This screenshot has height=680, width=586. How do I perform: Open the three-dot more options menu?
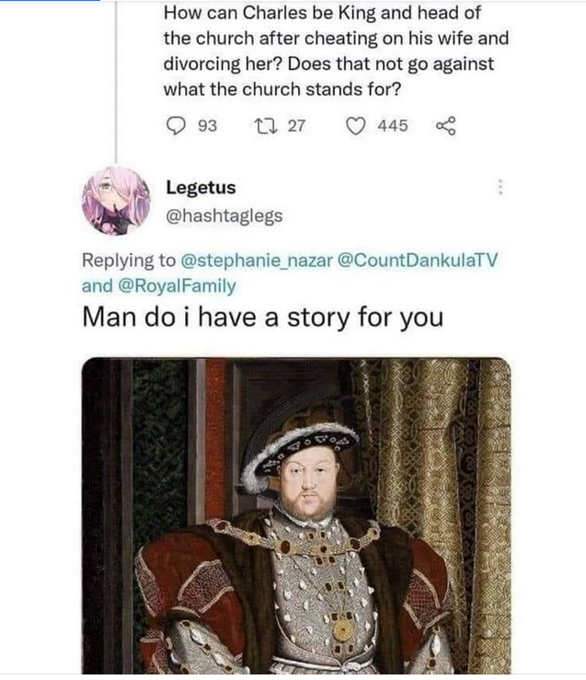pyautogui.click(x=500, y=187)
